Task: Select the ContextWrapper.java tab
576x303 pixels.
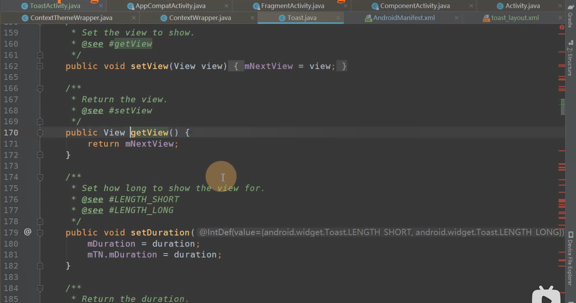Action: tap(195, 18)
